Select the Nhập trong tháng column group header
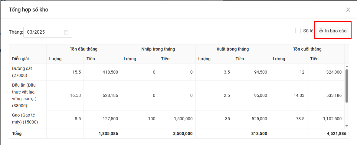The image size is (357, 145). 158,49
